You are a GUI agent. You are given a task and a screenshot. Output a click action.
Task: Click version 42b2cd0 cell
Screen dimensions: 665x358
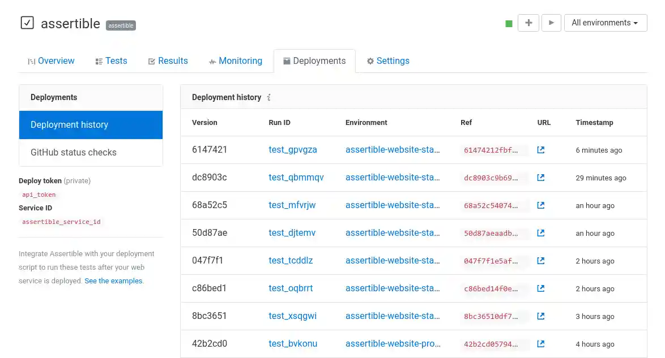210,344
